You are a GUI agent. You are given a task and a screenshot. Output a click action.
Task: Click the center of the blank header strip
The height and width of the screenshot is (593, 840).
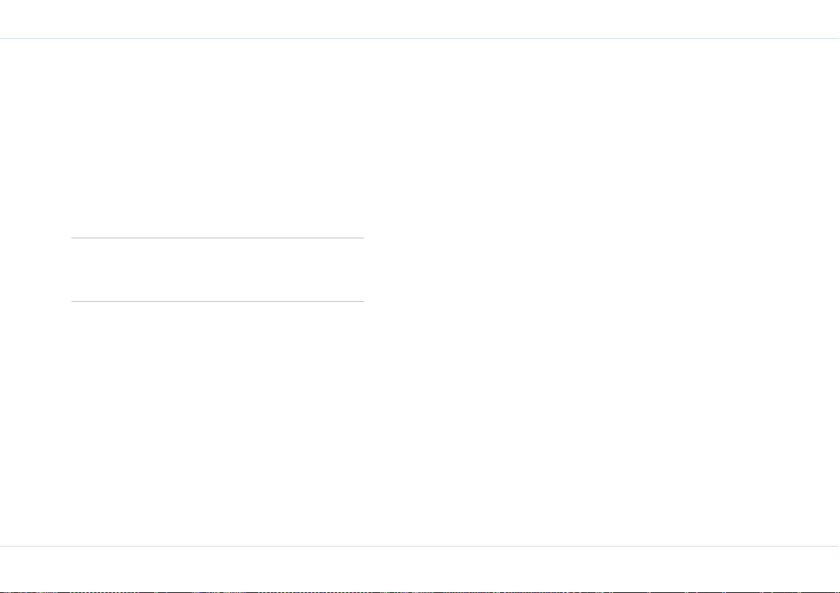[x=420, y=19]
